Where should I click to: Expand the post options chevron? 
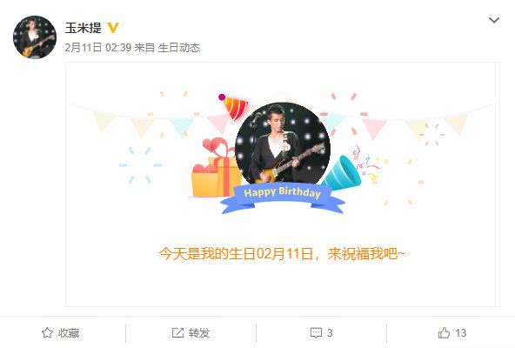[494, 20]
